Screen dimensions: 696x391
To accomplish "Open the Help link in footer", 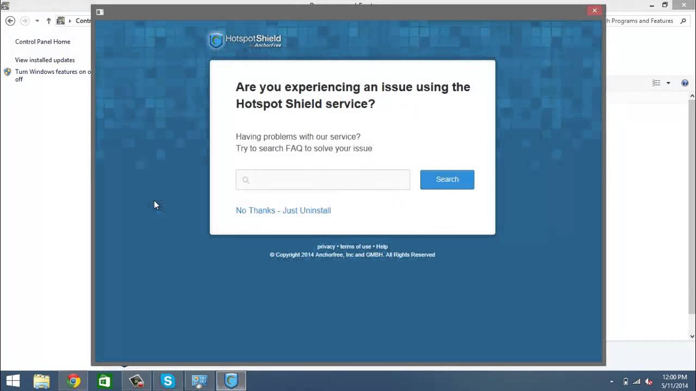I will [x=382, y=247].
